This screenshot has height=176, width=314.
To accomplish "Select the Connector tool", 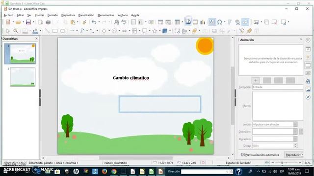I will pos(92,31).
